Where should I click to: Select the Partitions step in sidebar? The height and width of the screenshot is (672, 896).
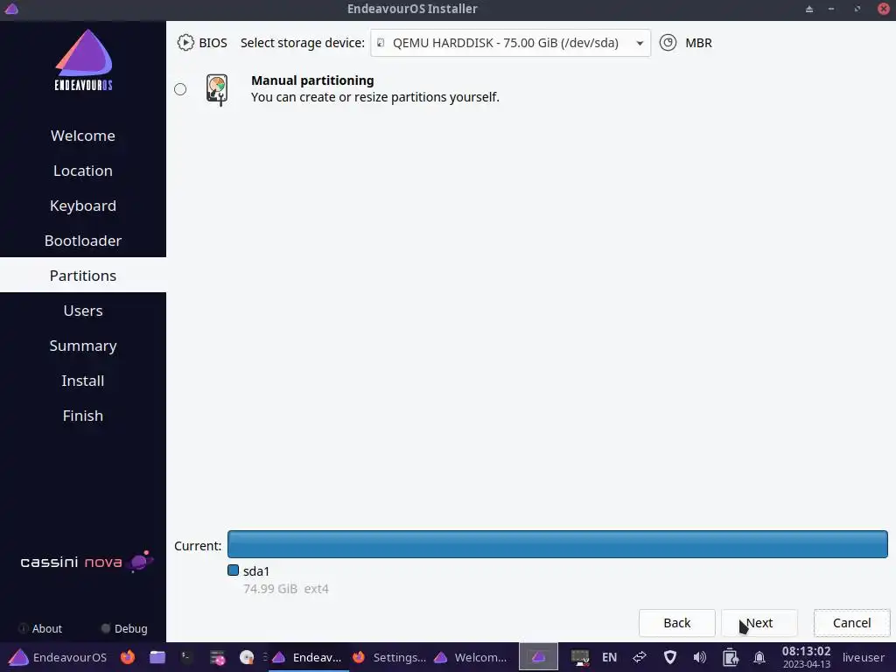click(x=83, y=276)
